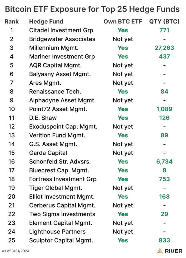This screenshot has height=258, width=186.
Task: Click Fortress Investment Grp quantity 753
Action: click(164, 179)
